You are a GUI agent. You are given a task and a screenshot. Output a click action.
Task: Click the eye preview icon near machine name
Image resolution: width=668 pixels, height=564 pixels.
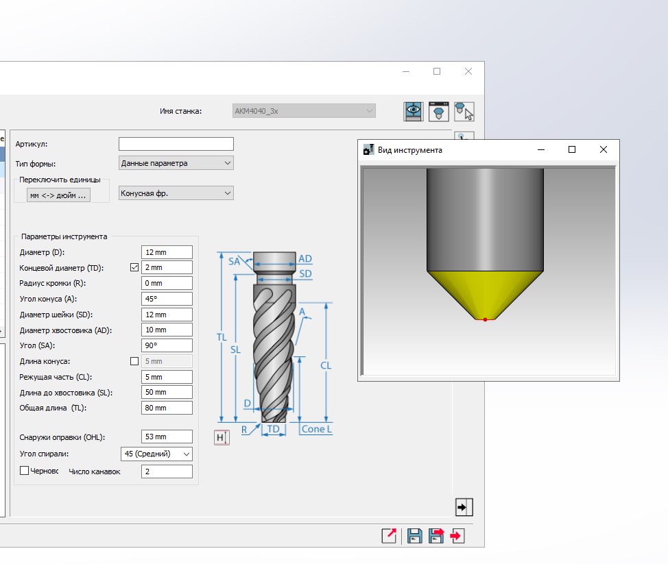click(x=412, y=112)
